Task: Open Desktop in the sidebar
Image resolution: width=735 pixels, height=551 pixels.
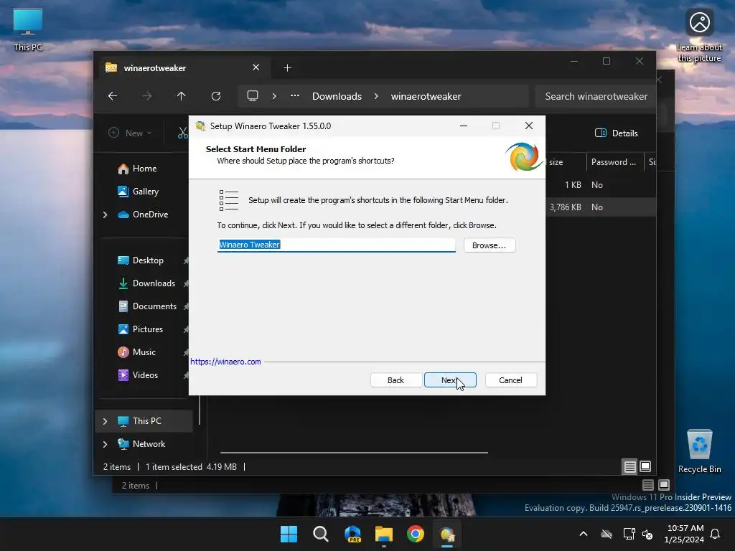Action: pos(148,260)
